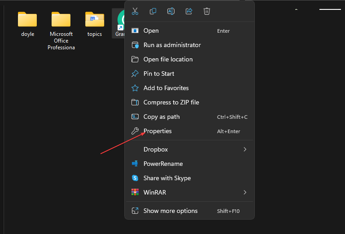Click the Delete trash icon
Viewport: 345px width, 234px height.
point(207,11)
